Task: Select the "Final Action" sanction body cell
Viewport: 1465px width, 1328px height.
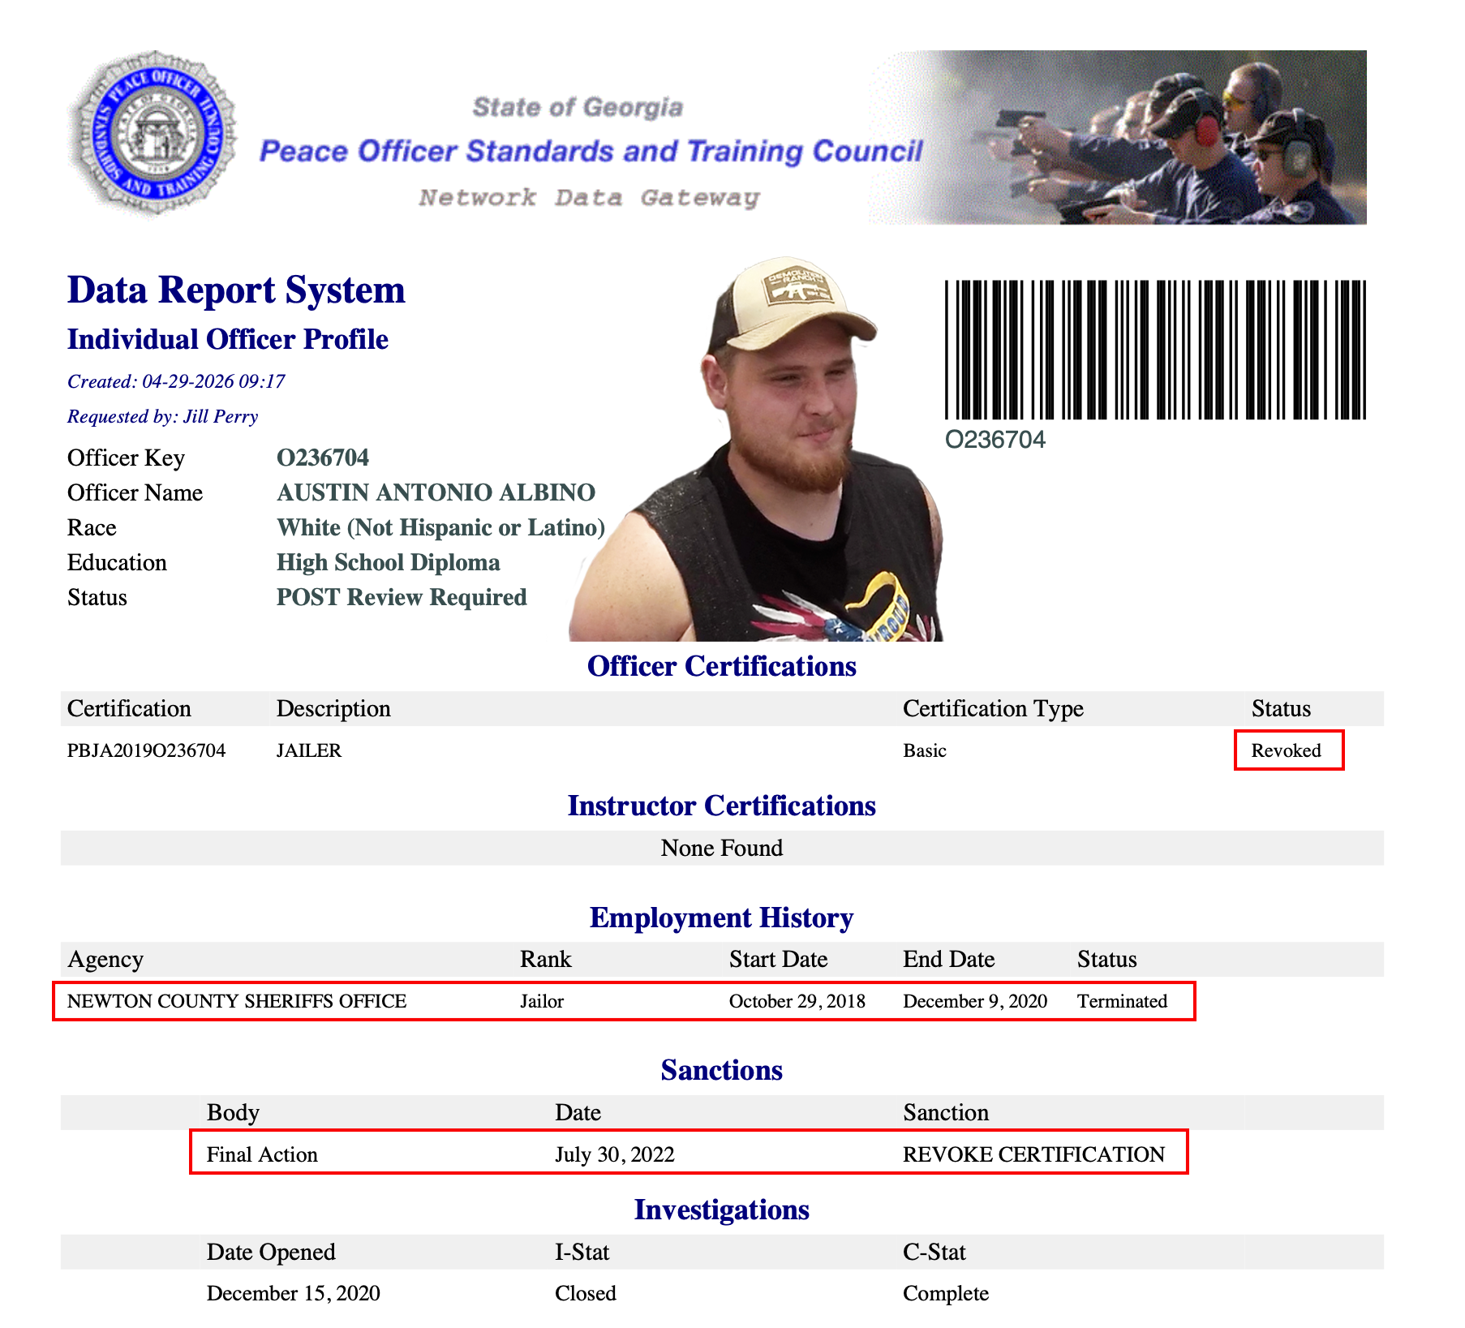Action: point(262,1154)
